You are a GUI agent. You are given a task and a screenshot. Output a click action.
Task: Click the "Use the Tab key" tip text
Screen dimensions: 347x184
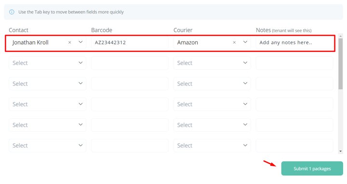tap(71, 12)
